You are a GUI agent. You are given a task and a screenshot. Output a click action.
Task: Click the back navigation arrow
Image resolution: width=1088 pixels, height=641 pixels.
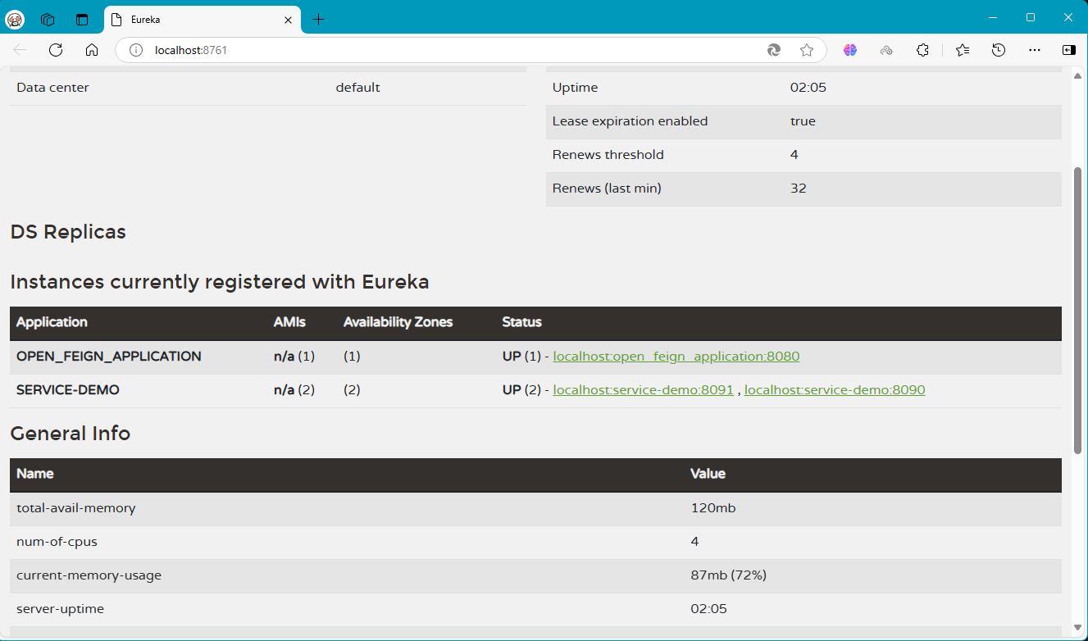click(x=20, y=50)
